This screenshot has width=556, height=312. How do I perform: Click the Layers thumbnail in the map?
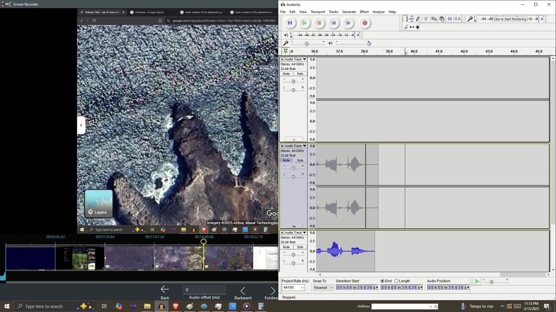pyautogui.click(x=99, y=203)
